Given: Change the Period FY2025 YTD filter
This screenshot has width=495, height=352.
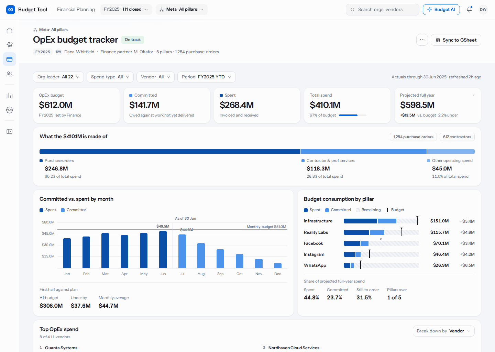Looking at the screenshot, I should pos(207,77).
